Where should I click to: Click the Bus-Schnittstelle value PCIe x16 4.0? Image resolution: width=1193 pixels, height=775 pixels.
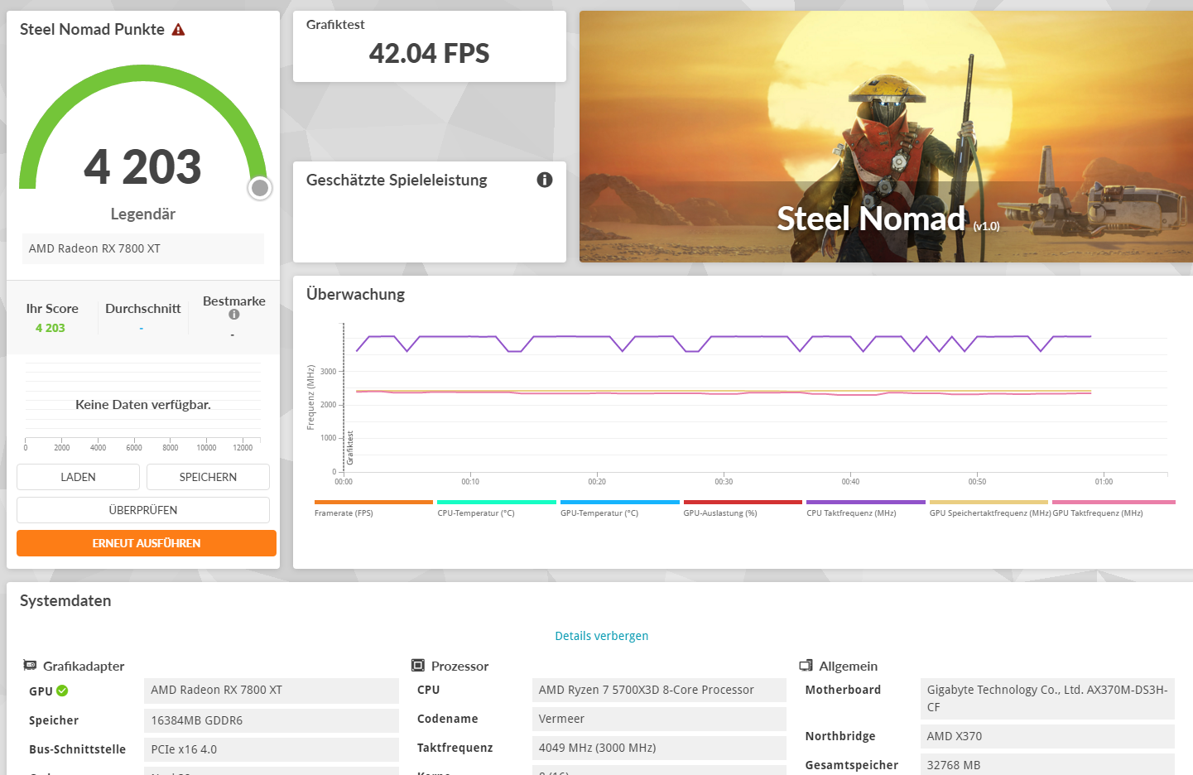[272, 749]
